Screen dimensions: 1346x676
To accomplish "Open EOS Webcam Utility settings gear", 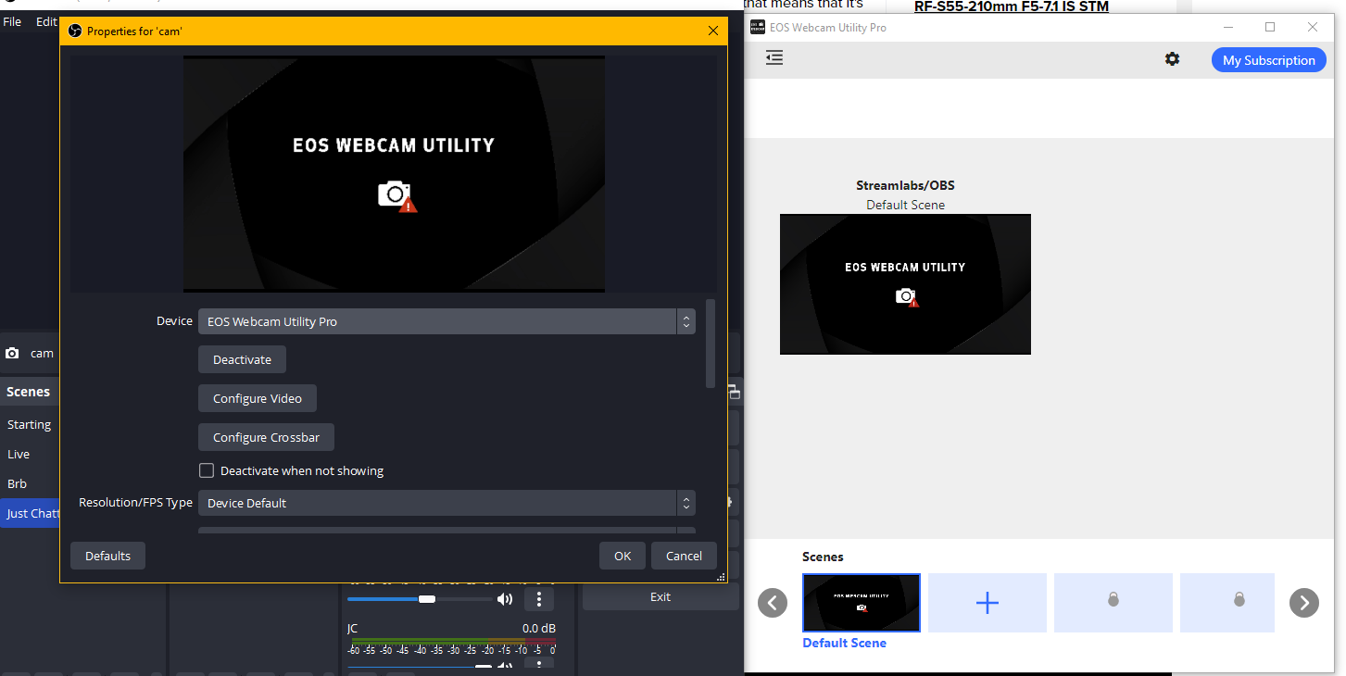I will pyautogui.click(x=1172, y=59).
